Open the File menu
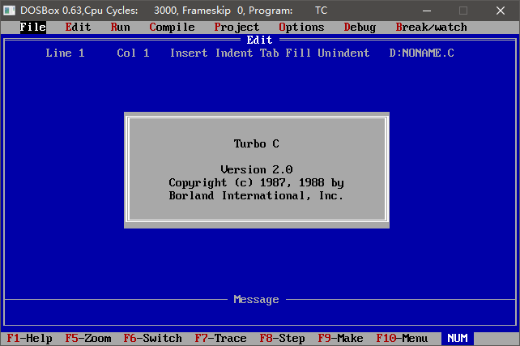Image resolution: width=520 pixels, height=346 pixels. pyautogui.click(x=32, y=27)
